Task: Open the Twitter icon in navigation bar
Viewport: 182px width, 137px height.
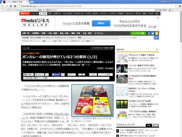Action: [153, 33]
